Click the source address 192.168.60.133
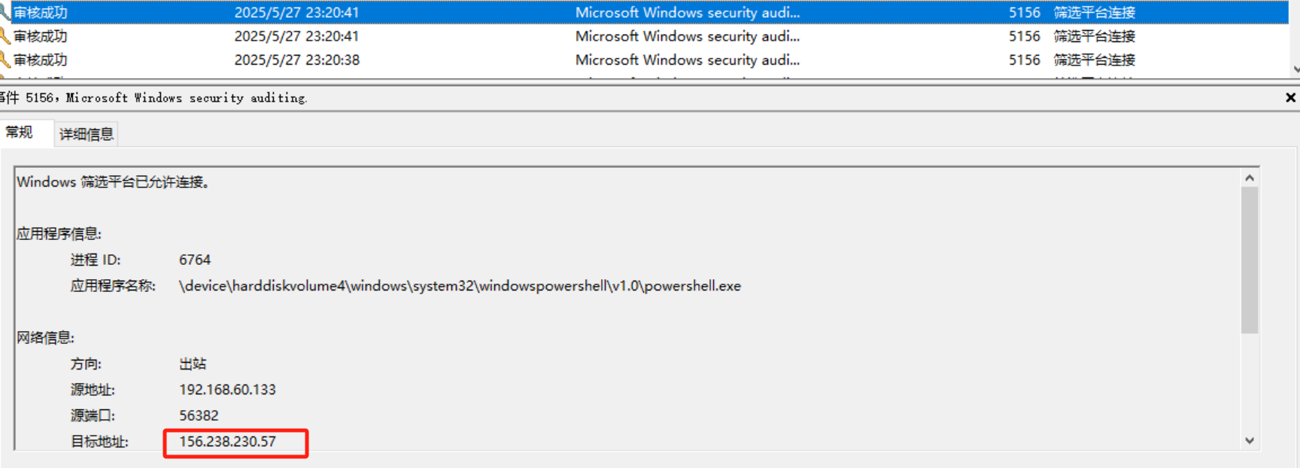This screenshot has width=1300, height=468. (x=228, y=390)
